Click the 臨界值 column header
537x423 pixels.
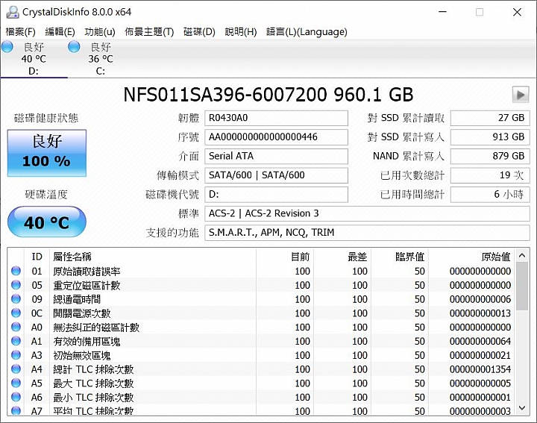pos(400,257)
